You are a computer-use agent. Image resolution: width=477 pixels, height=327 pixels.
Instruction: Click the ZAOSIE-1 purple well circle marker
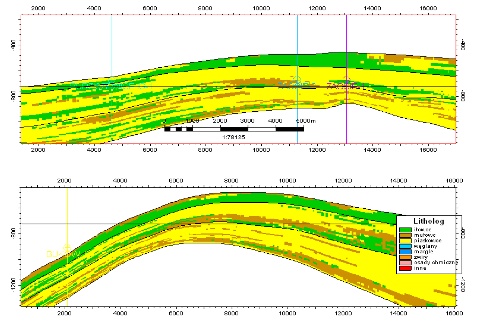point(346,80)
